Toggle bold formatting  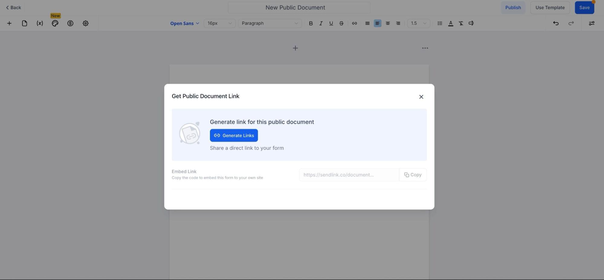[x=311, y=23]
